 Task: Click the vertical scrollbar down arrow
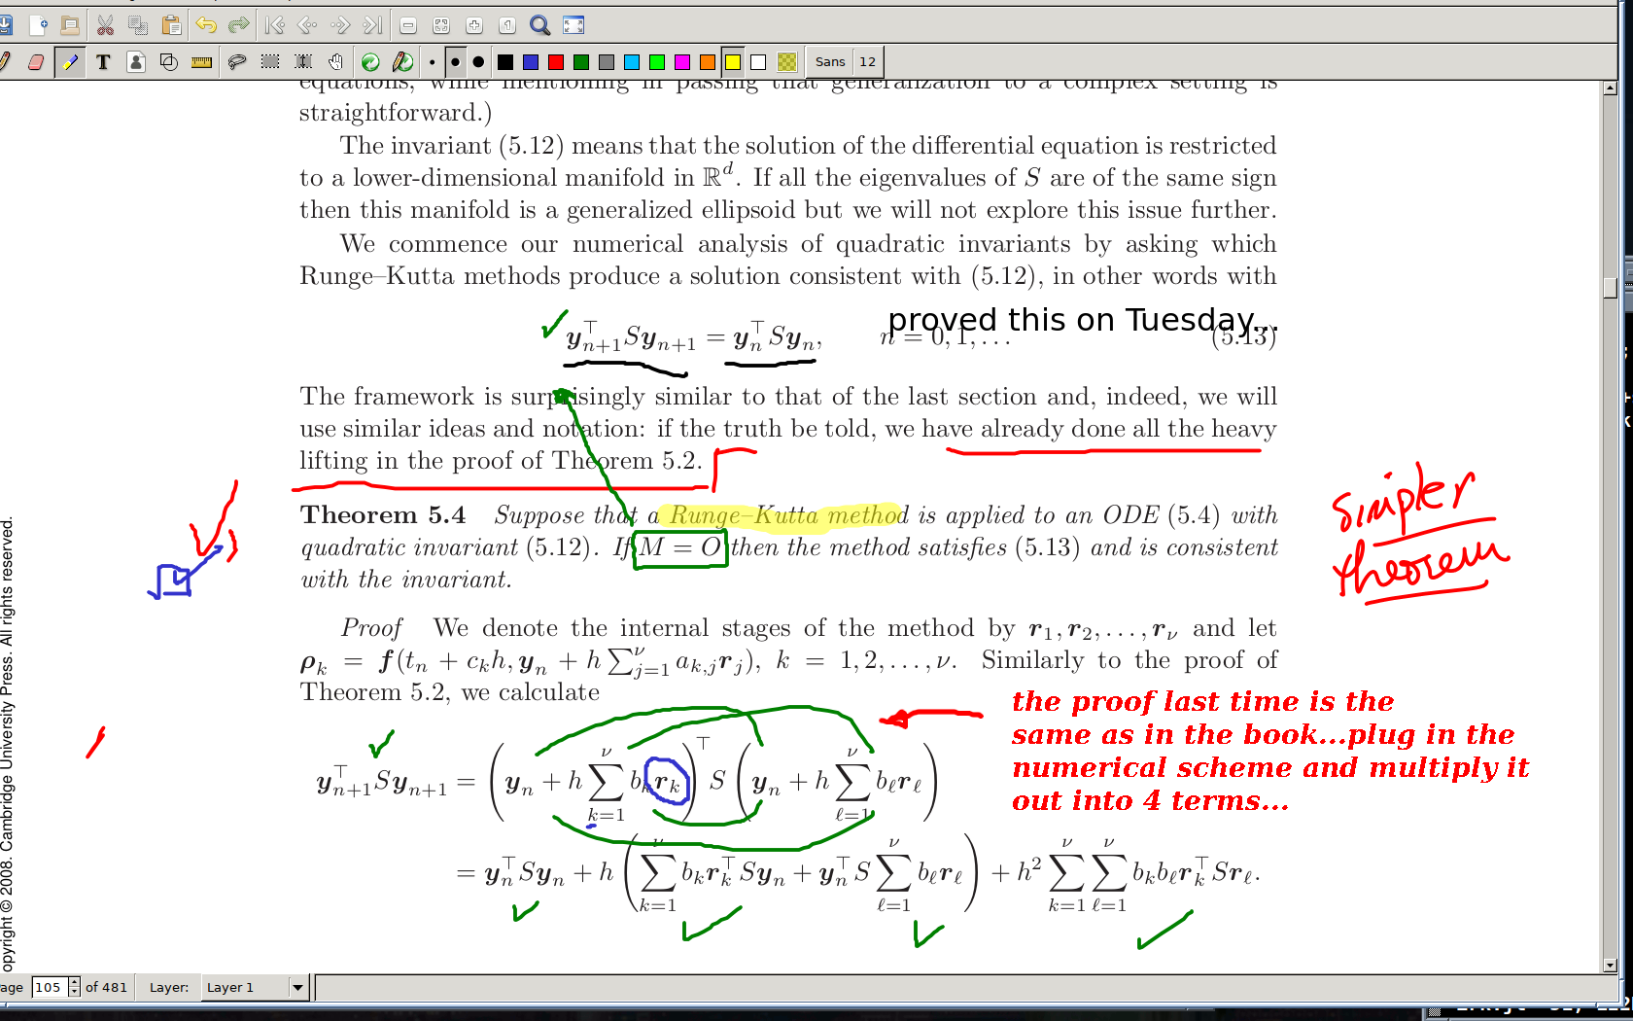(1610, 966)
